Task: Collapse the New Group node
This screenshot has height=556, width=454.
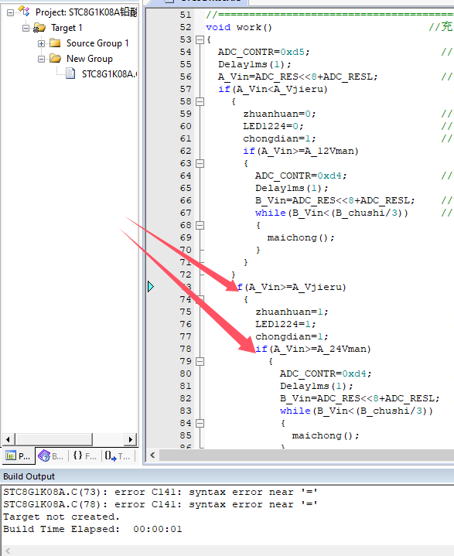Action: [x=42, y=59]
